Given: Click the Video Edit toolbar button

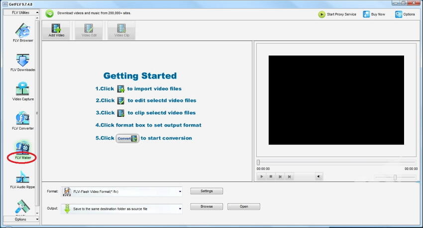Looking at the screenshot, I should click(x=89, y=30).
